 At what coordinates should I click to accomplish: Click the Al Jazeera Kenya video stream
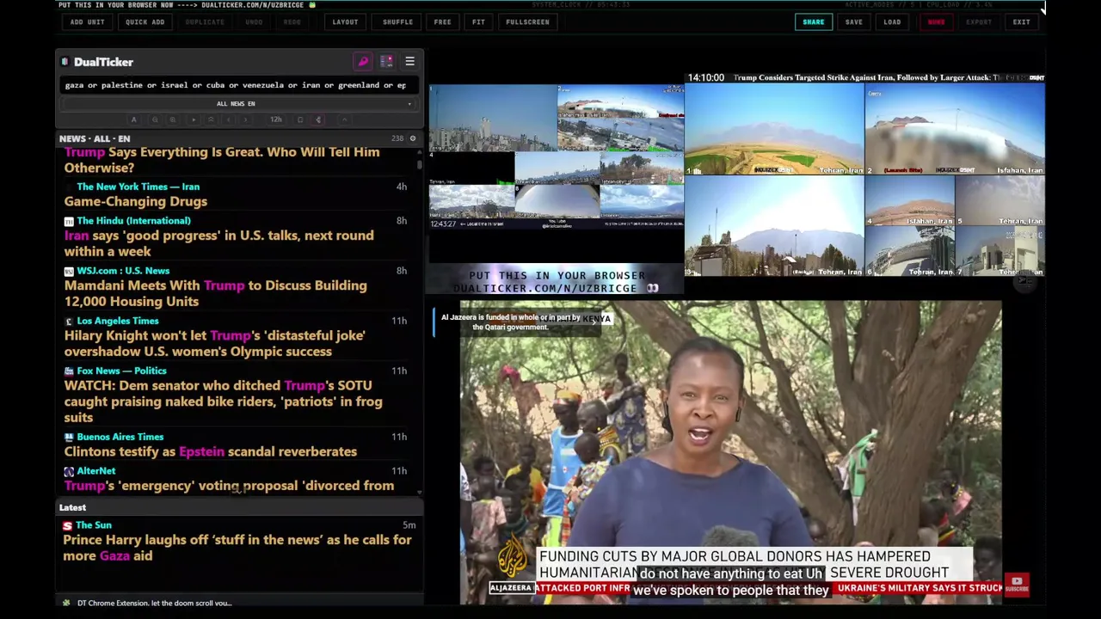tap(731, 451)
